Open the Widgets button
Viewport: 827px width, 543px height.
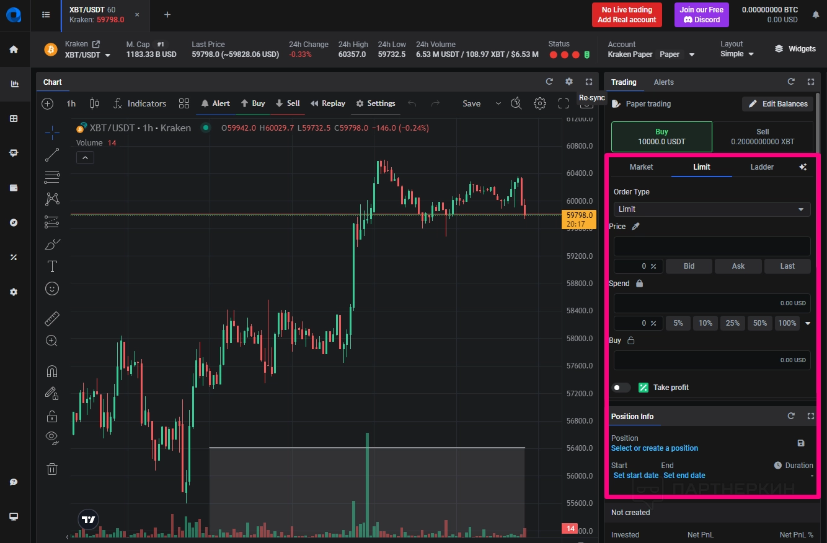pos(795,49)
